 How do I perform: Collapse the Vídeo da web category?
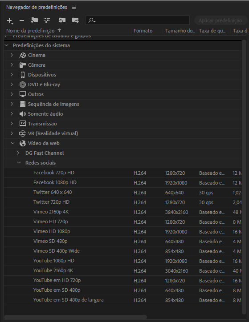(13, 143)
